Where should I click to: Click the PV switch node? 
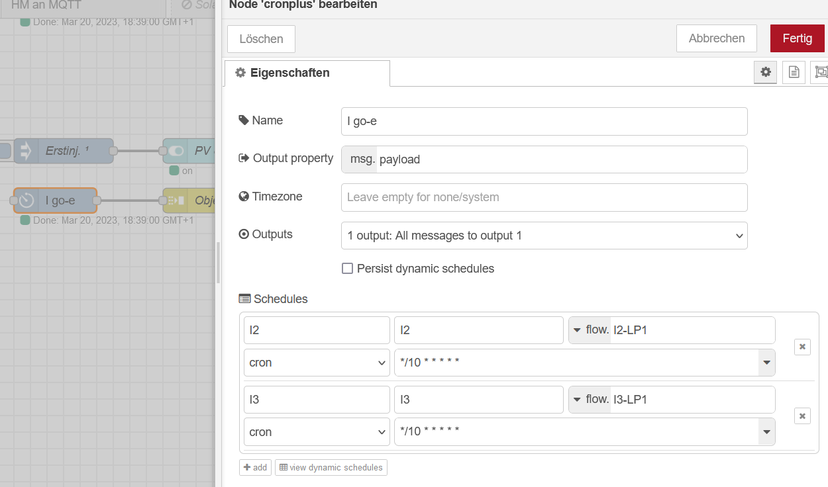click(192, 151)
